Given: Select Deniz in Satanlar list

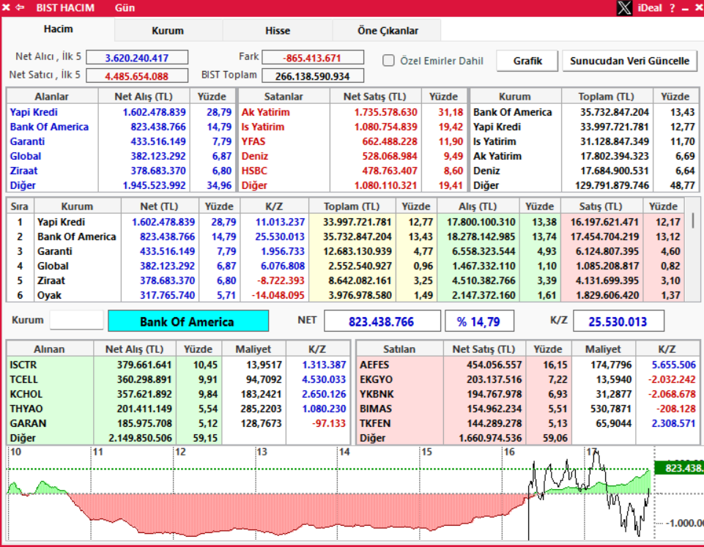Looking at the screenshot, I should [x=255, y=156].
